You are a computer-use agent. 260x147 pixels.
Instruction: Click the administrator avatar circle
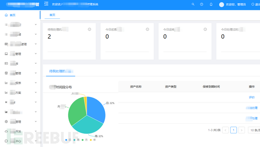(x=222, y=5)
